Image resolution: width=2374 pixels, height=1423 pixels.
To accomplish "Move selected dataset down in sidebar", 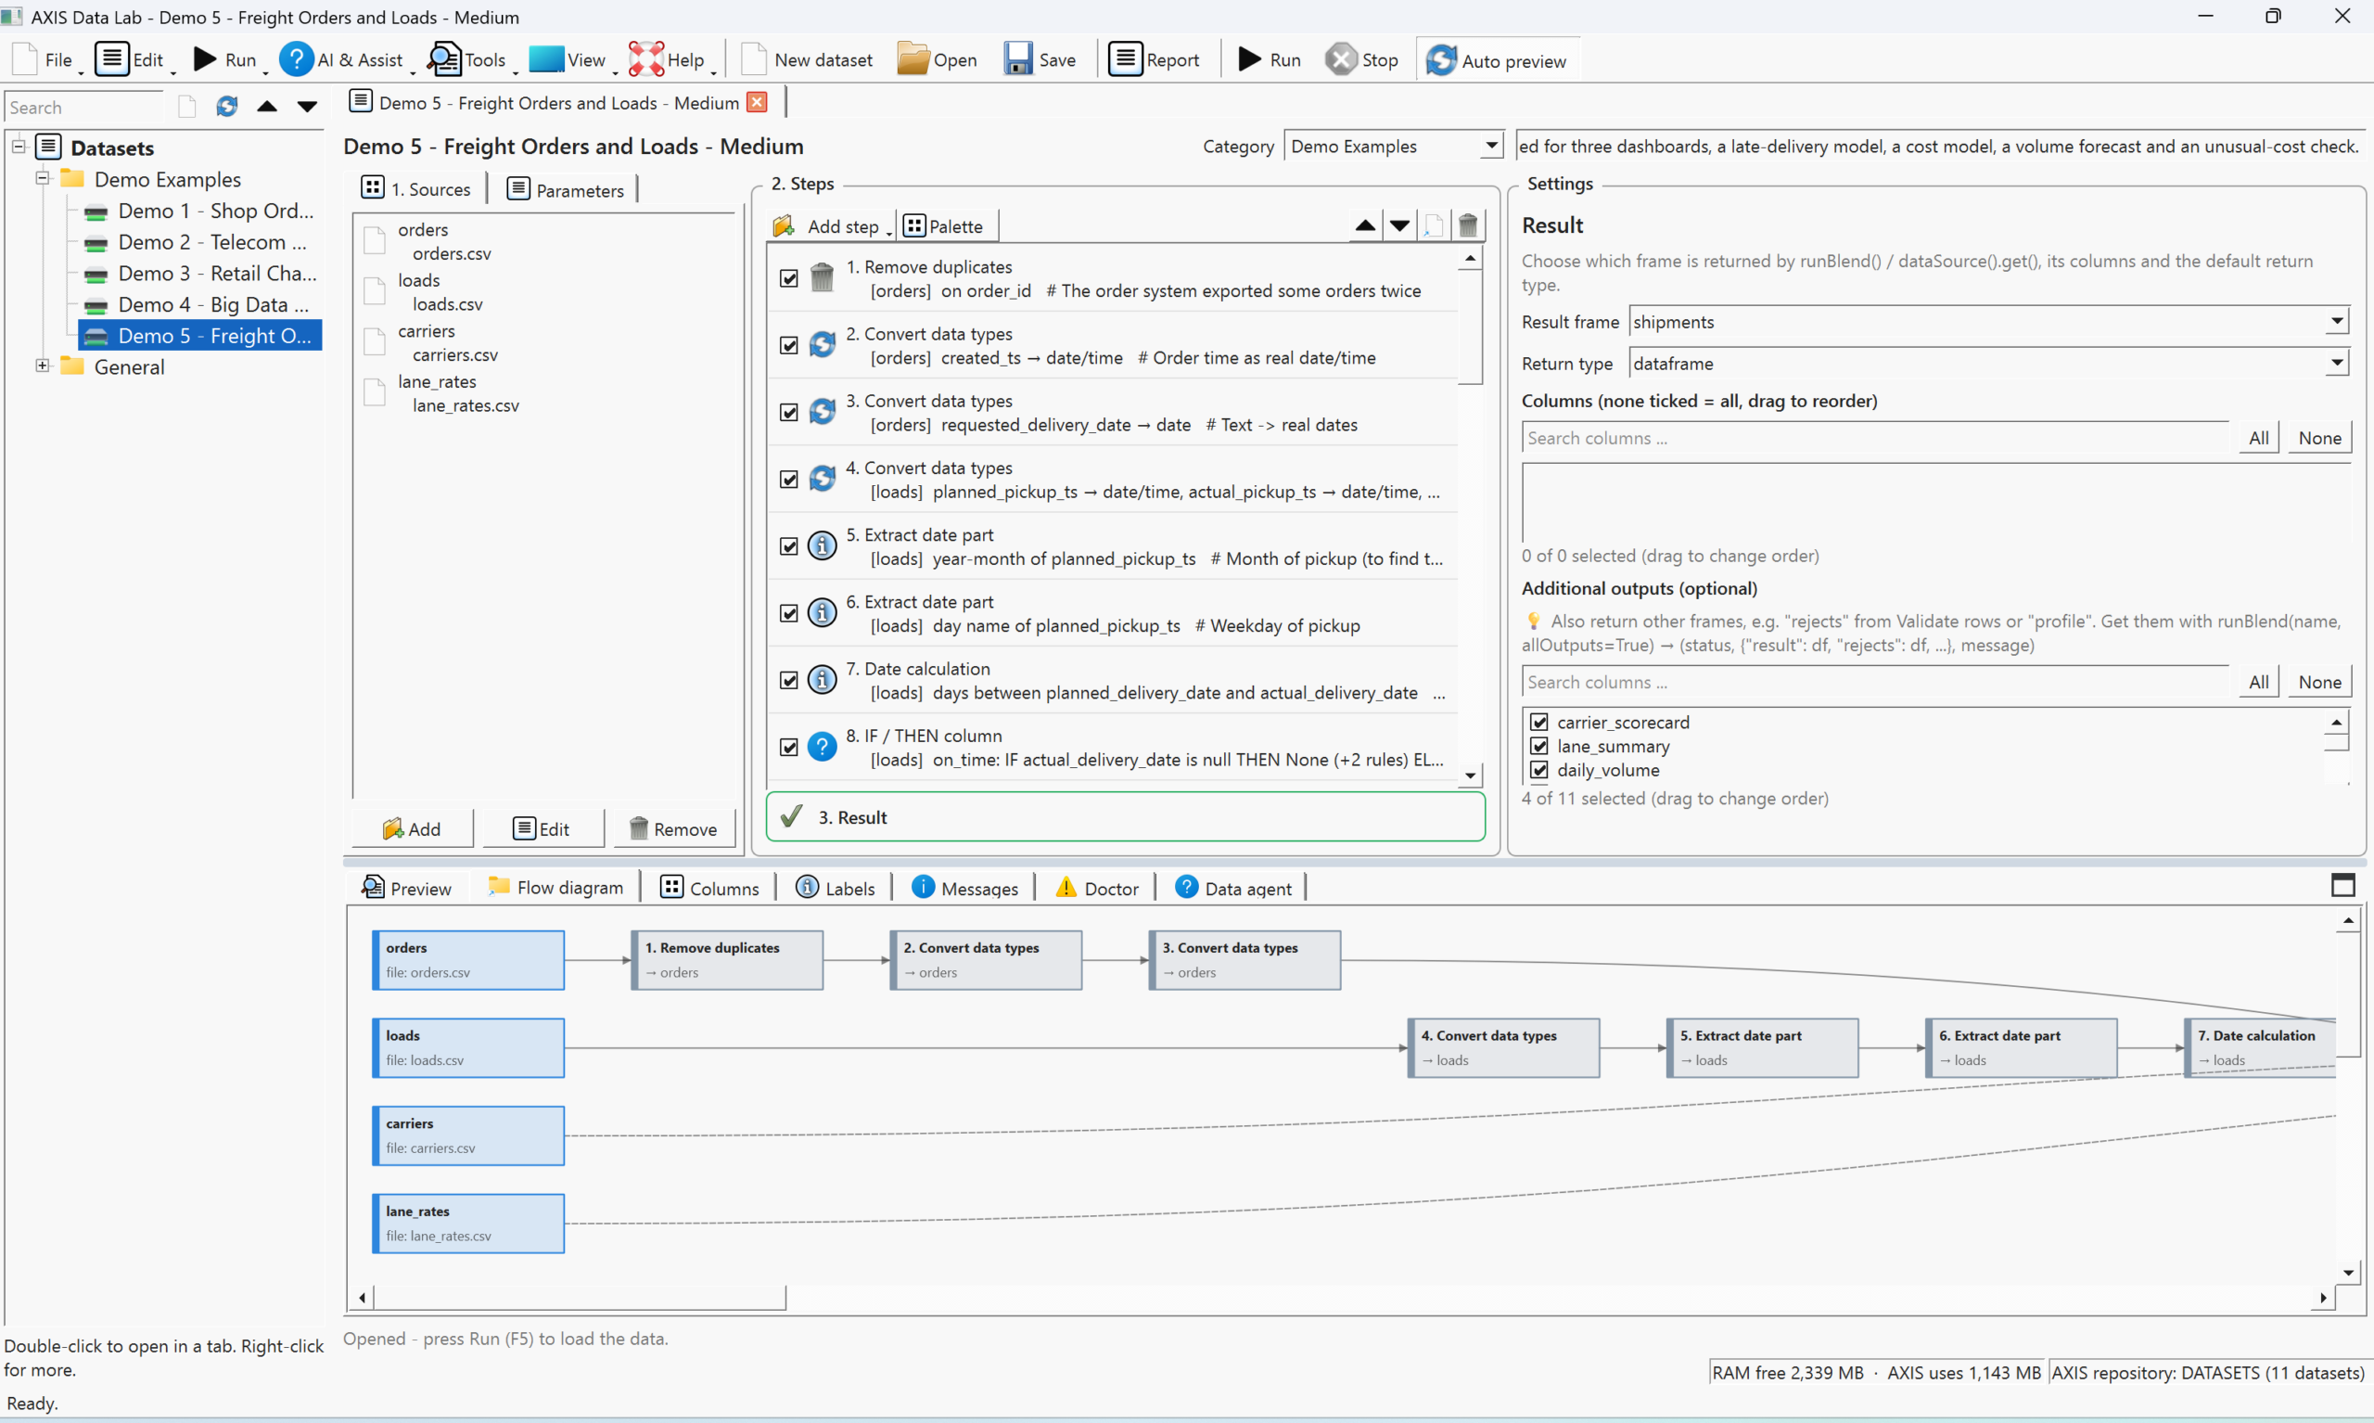I will pos(307,107).
